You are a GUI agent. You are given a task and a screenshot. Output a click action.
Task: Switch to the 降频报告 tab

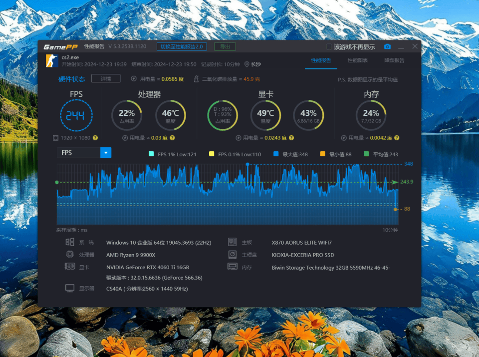point(394,60)
